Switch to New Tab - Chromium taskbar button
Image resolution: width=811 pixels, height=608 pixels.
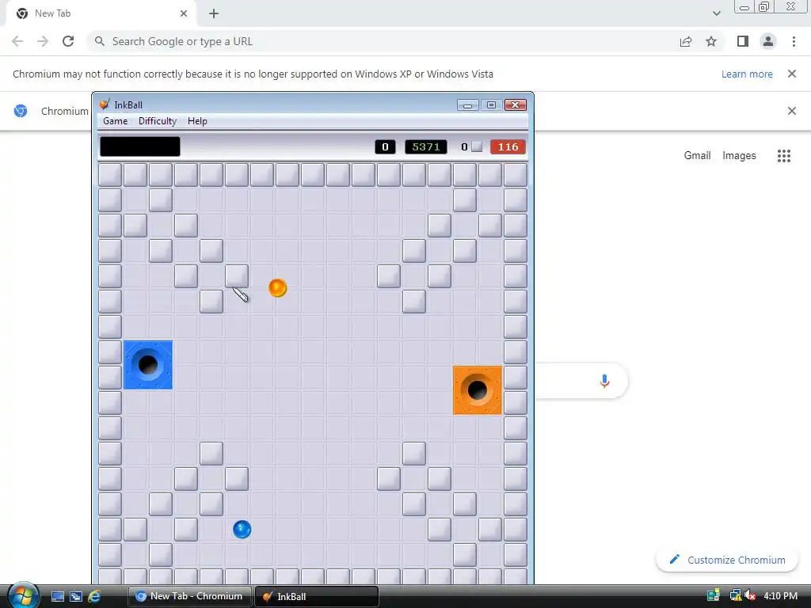190,596
